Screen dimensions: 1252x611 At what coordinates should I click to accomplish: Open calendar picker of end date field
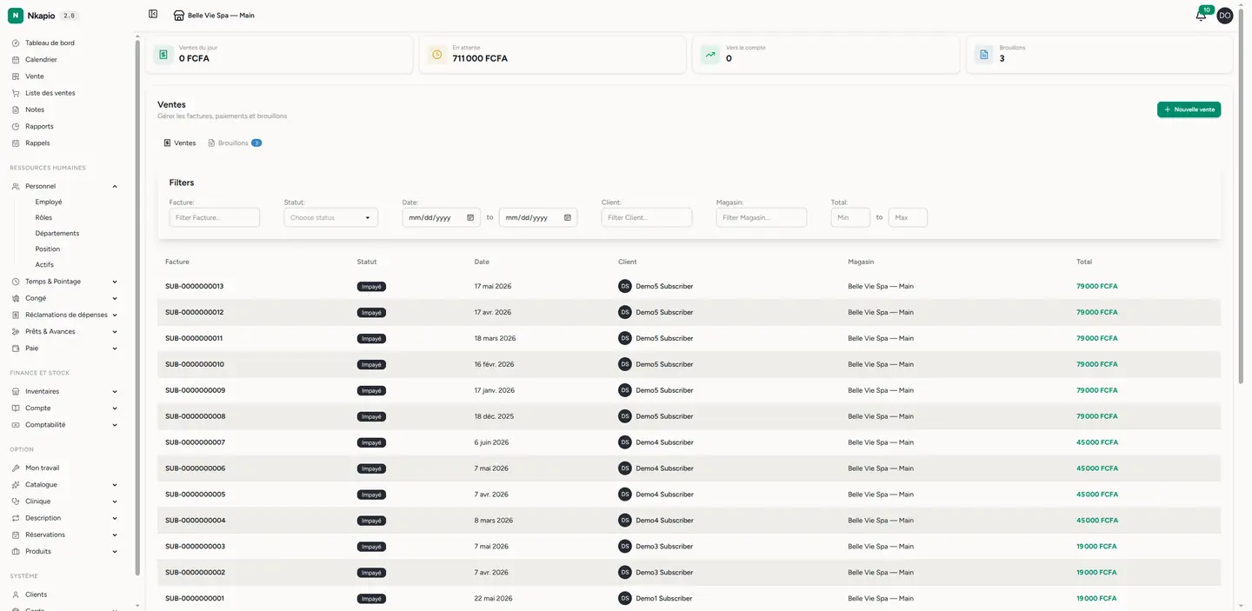click(x=568, y=217)
